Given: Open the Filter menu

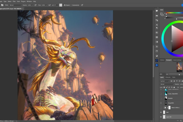Looking at the screenshot, I should (x=14, y=2).
